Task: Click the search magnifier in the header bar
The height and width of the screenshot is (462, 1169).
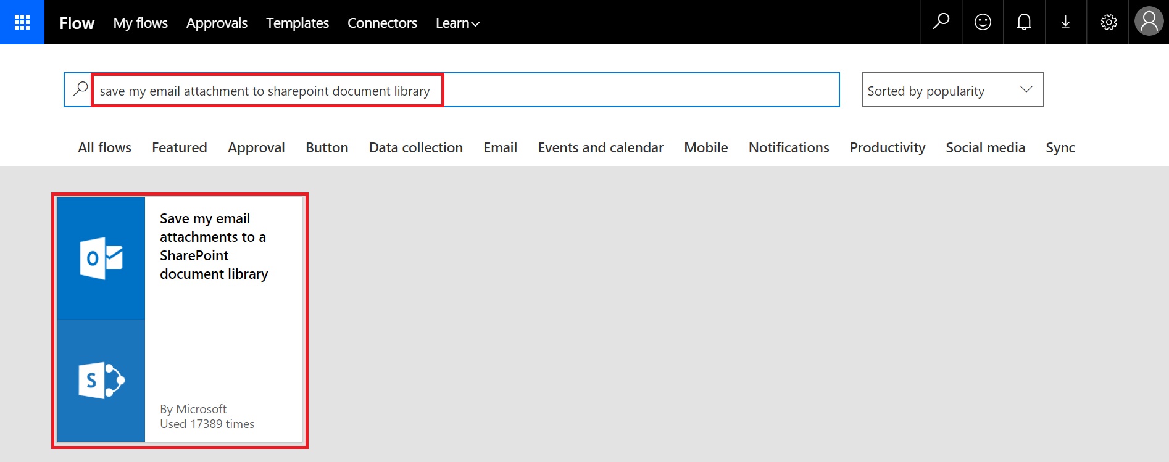Action: pyautogui.click(x=941, y=22)
